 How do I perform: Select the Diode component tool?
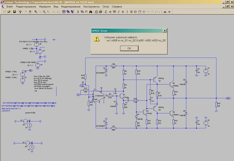131,12
